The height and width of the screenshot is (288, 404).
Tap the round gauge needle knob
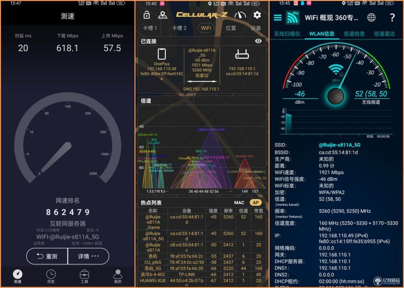pos(335,96)
